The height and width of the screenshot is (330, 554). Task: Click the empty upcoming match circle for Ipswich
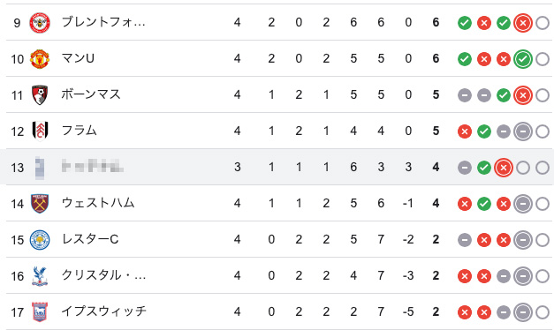[x=543, y=312]
